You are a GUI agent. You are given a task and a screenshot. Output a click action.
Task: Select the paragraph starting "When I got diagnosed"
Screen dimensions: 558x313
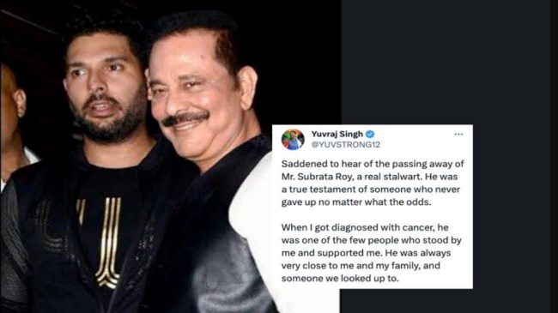click(x=371, y=252)
